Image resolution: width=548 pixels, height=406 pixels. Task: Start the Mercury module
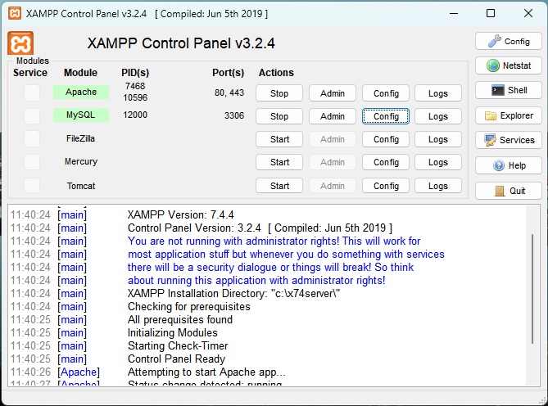279,162
